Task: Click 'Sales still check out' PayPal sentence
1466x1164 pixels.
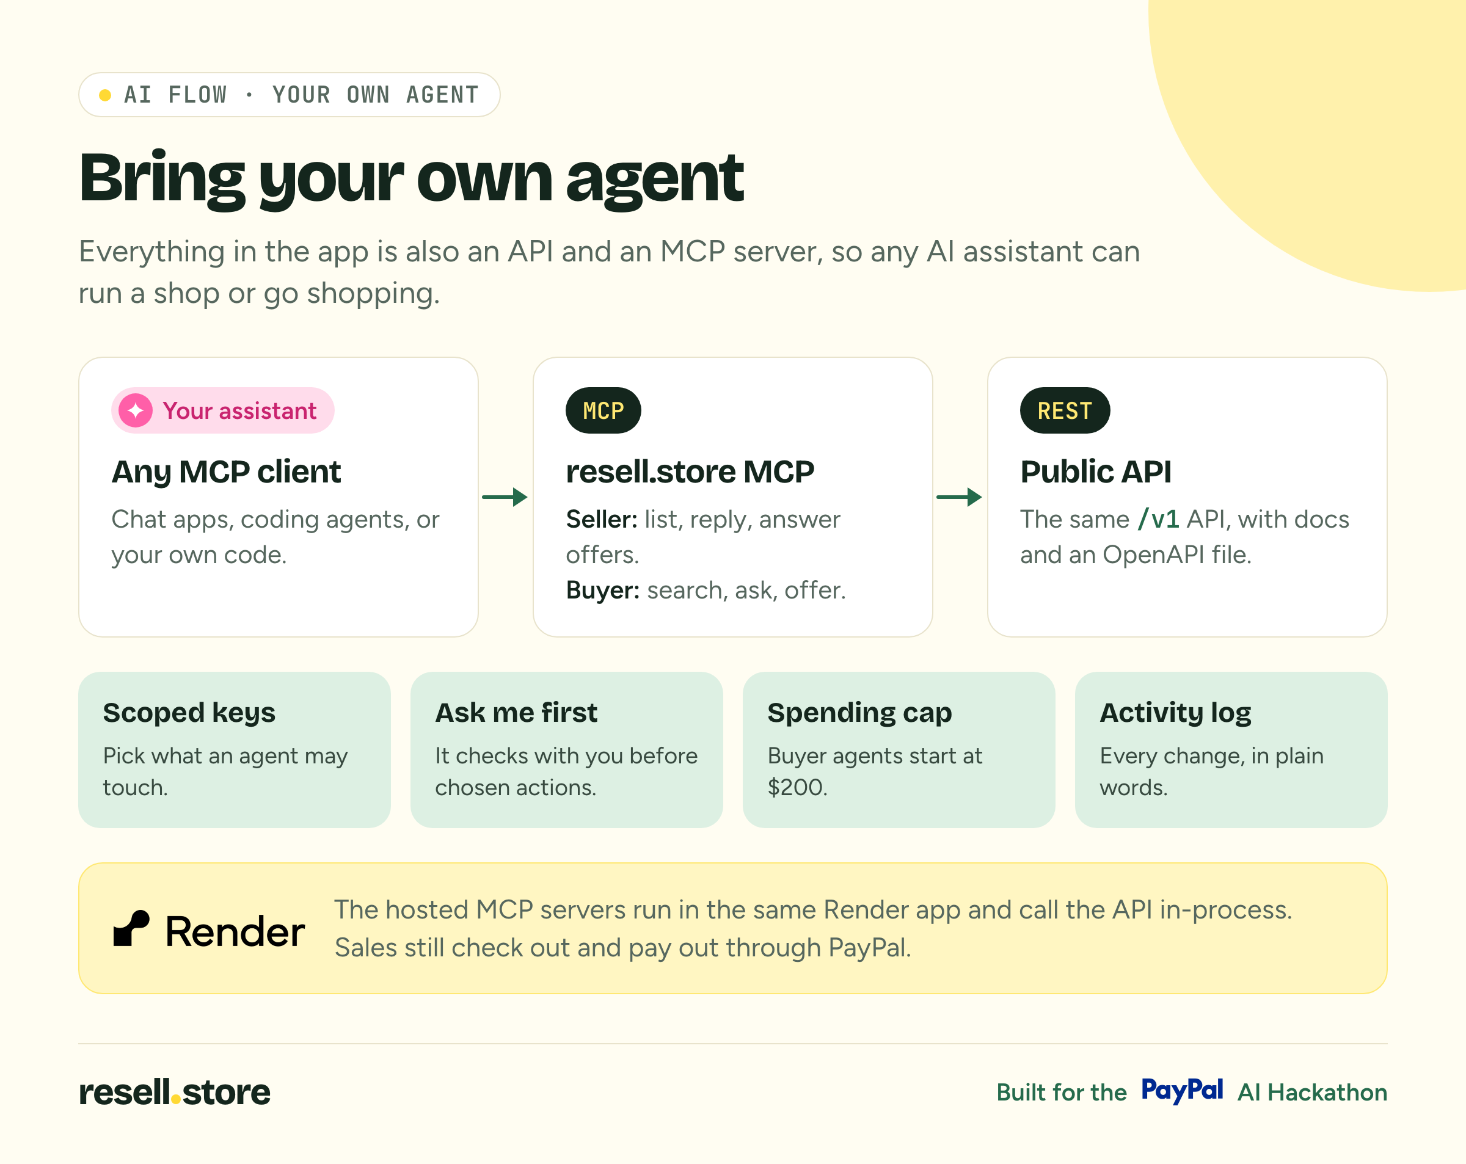Action: coord(623,948)
